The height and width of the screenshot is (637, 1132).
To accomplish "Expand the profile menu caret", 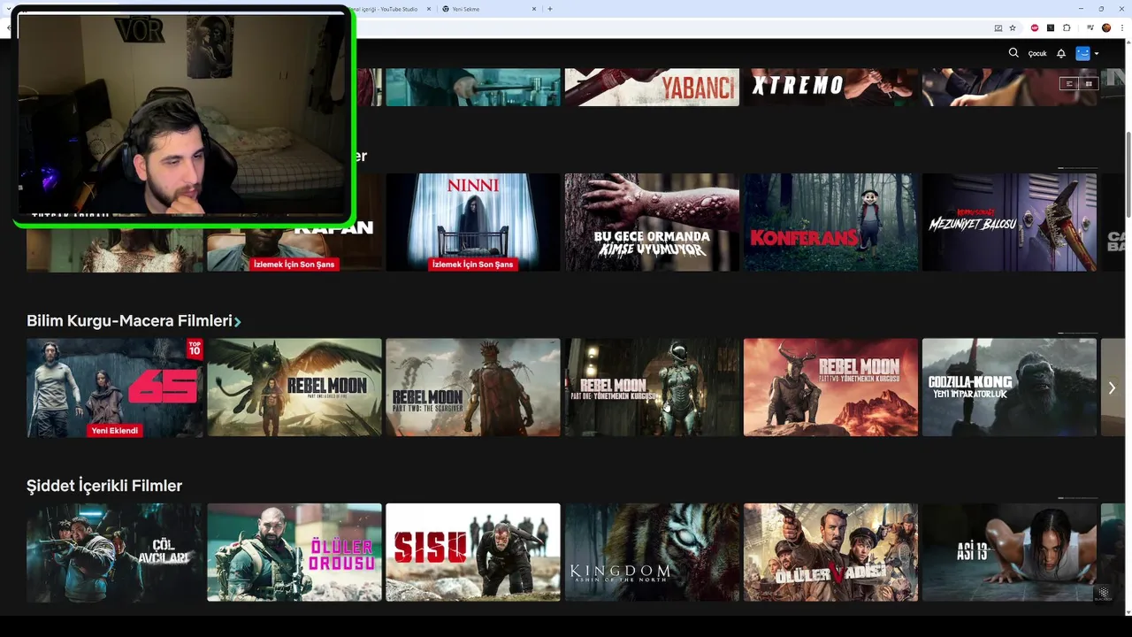I will pos(1097,54).
